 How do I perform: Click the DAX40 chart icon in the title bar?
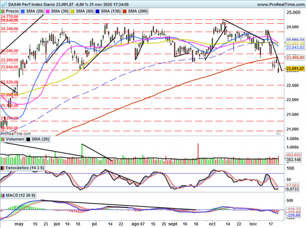(4, 4)
